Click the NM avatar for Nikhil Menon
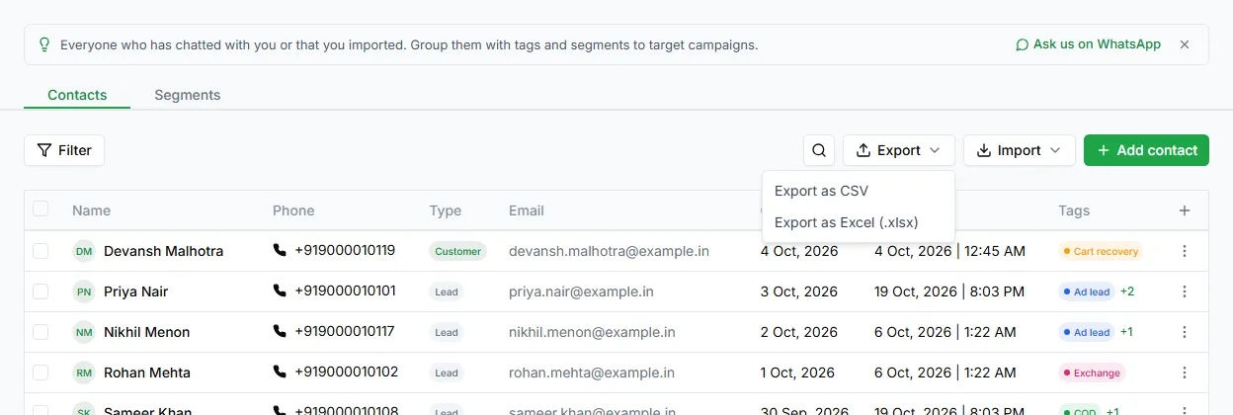This screenshot has height=415, width=1233. pos(84,332)
